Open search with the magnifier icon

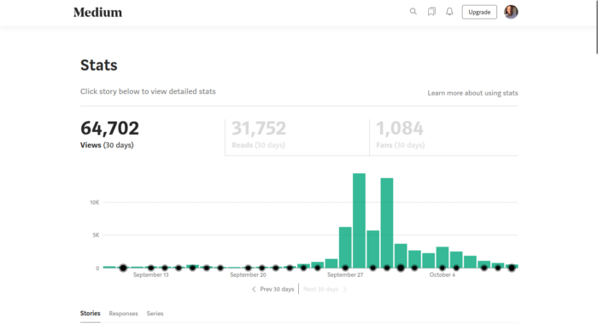413,11
